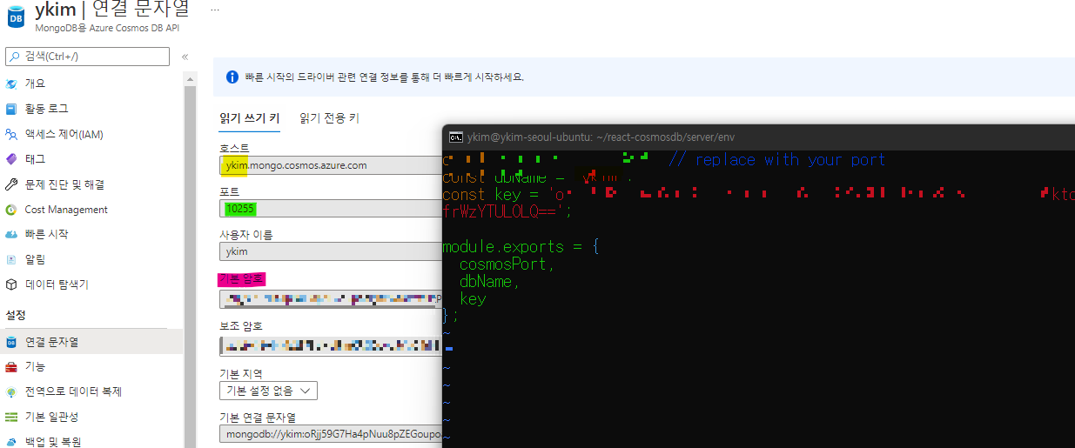Click the search magnifier icon in sidebar
Image resolution: width=1075 pixels, height=448 pixels.
(x=15, y=57)
